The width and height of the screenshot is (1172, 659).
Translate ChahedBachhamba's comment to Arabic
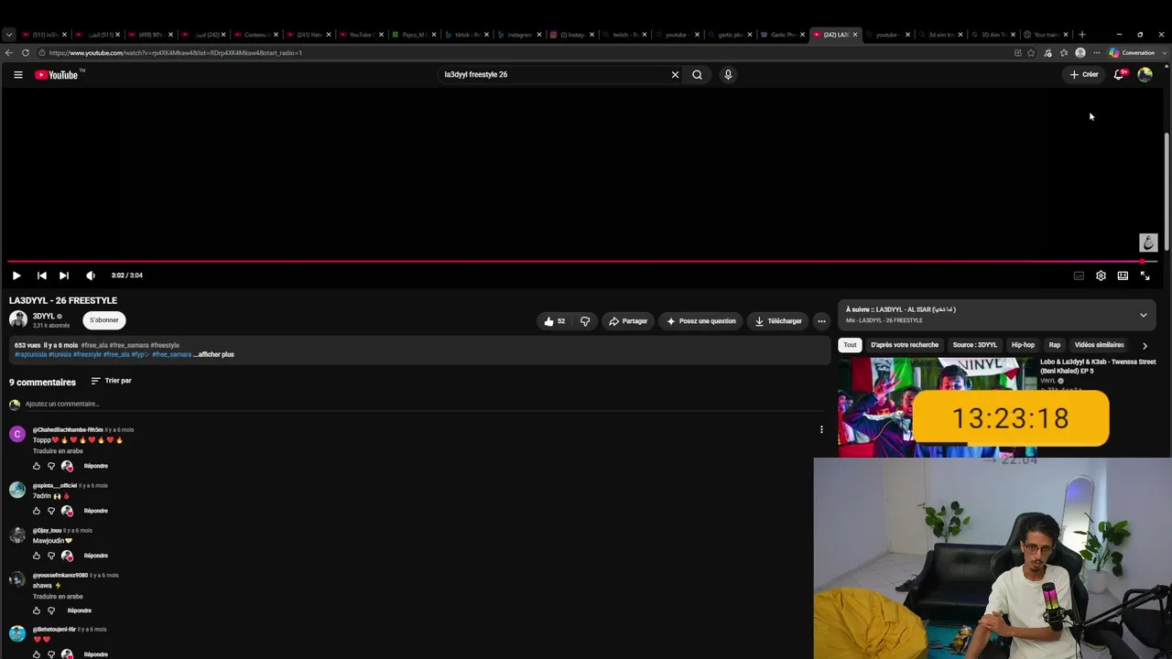click(58, 451)
